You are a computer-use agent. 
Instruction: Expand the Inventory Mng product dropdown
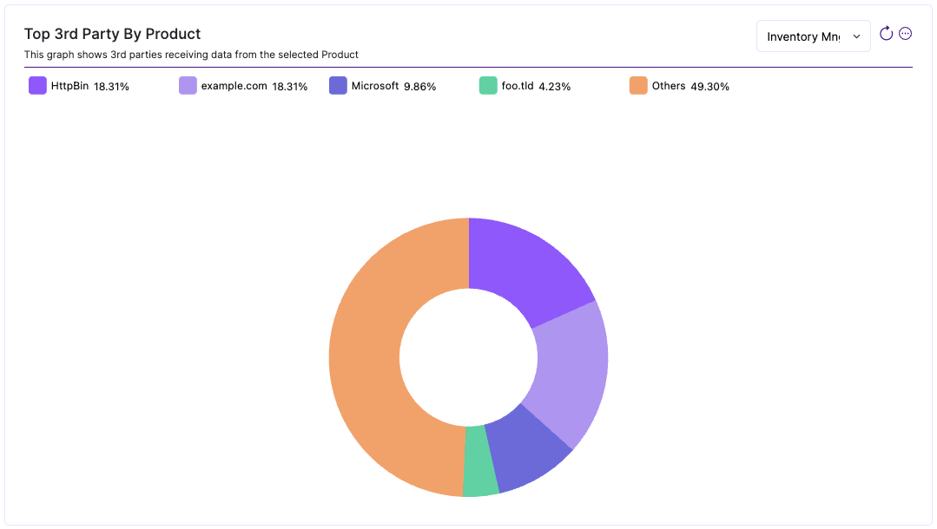coord(814,36)
